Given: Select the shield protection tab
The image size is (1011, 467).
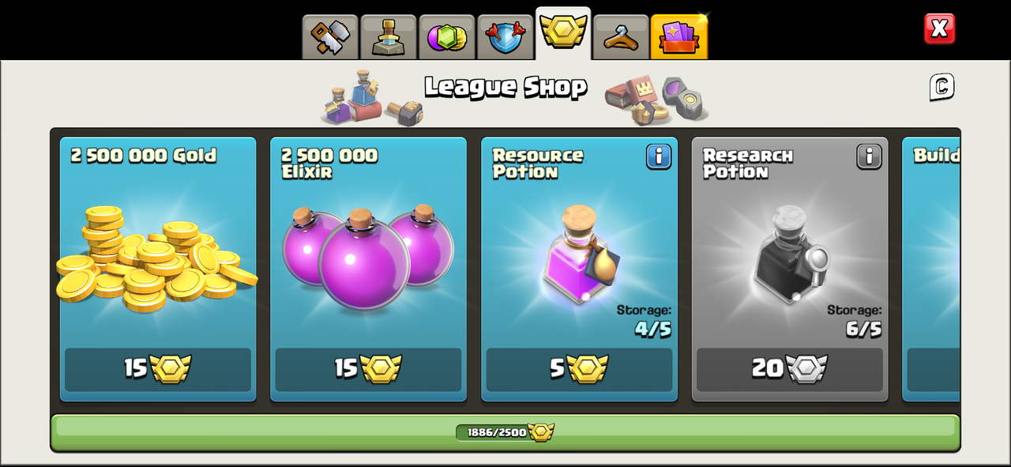Looking at the screenshot, I should point(505,37).
